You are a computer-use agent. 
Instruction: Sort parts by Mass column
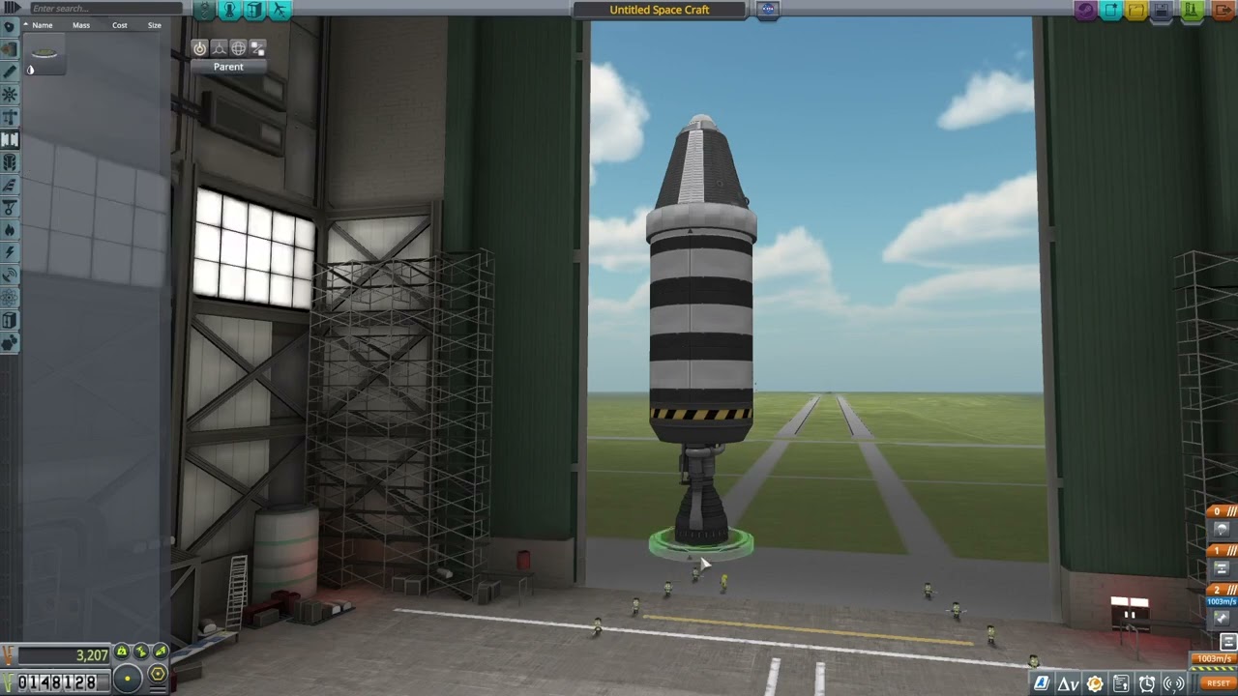(x=81, y=25)
